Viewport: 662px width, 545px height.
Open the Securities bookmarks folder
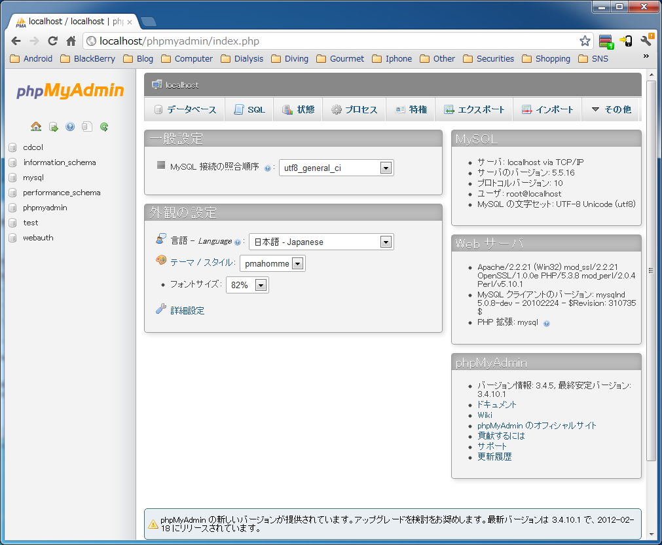pos(488,59)
